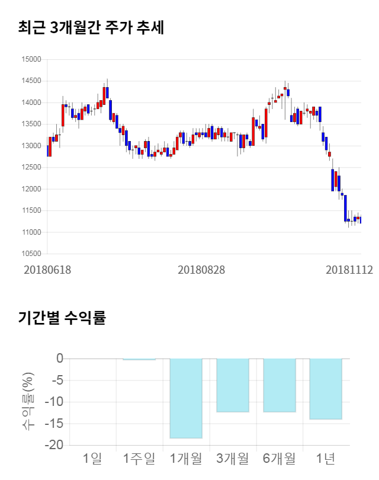
Task: Click the 최근 3개월간 주가 추세 heading
Action: [91, 28]
